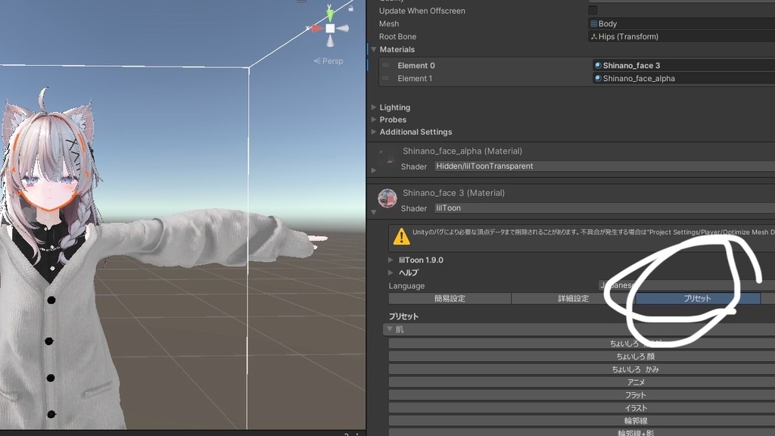Apply the ちょいしろ 顔 preset
The width and height of the screenshot is (775, 436).
tap(582, 357)
